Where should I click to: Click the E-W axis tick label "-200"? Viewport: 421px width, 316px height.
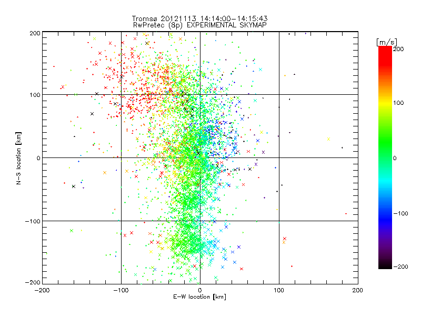pyautogui.click(x=42, y=290)
